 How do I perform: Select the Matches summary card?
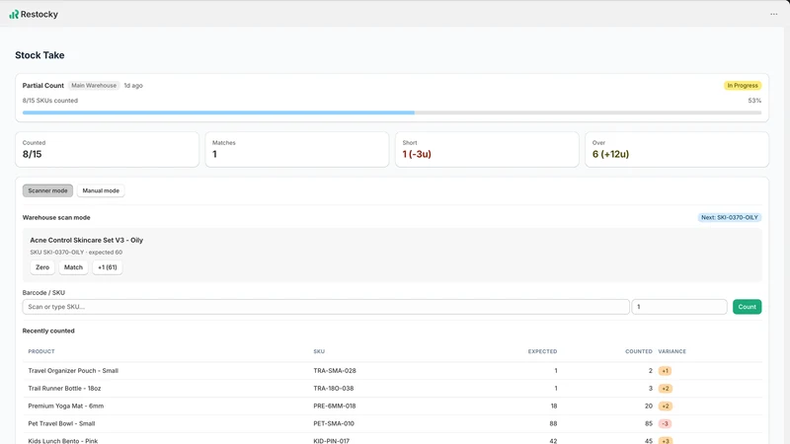pyautogui.click(x=297, y=150)
